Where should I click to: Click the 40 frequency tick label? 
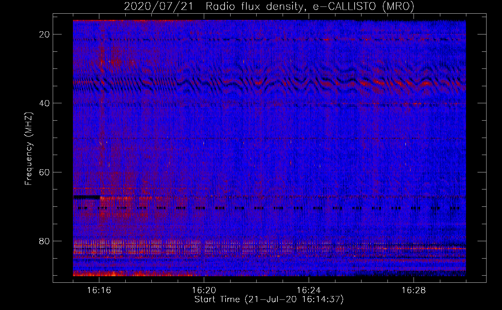tap(45, 103)
